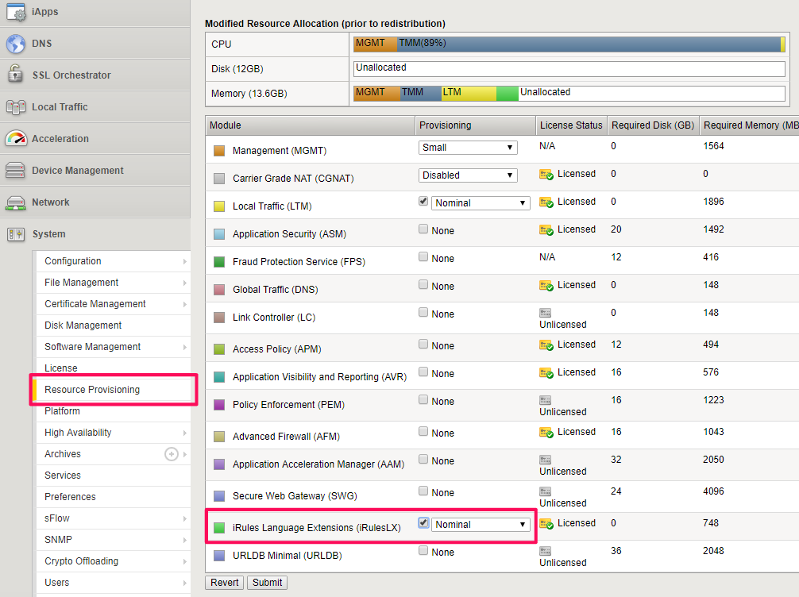Click the Local Traffic icon
799x597 pixels.
16,107
